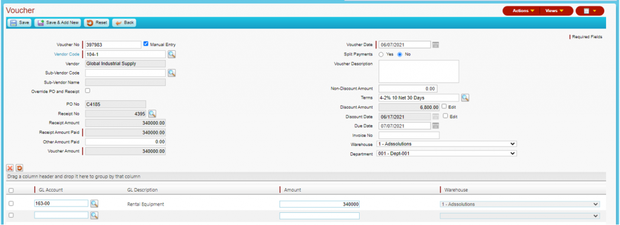Click the Terms input field

[x=419, y=97]
